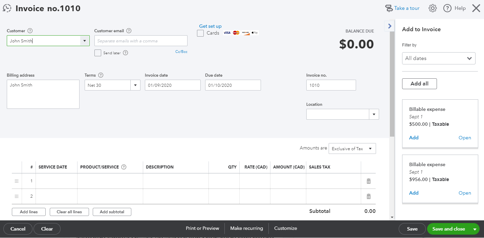Click the Clear all lines button
Viewport: 484px width, 238px height.
point(69,212)
